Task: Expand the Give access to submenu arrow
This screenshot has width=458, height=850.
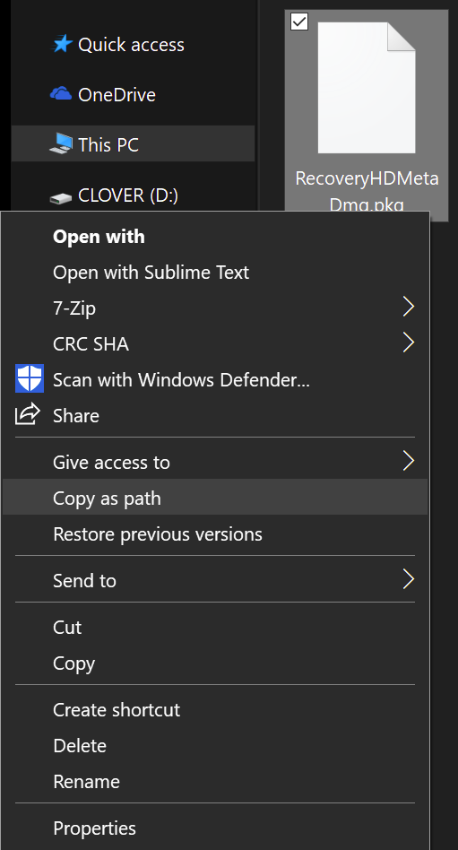Action: [408, 462]
